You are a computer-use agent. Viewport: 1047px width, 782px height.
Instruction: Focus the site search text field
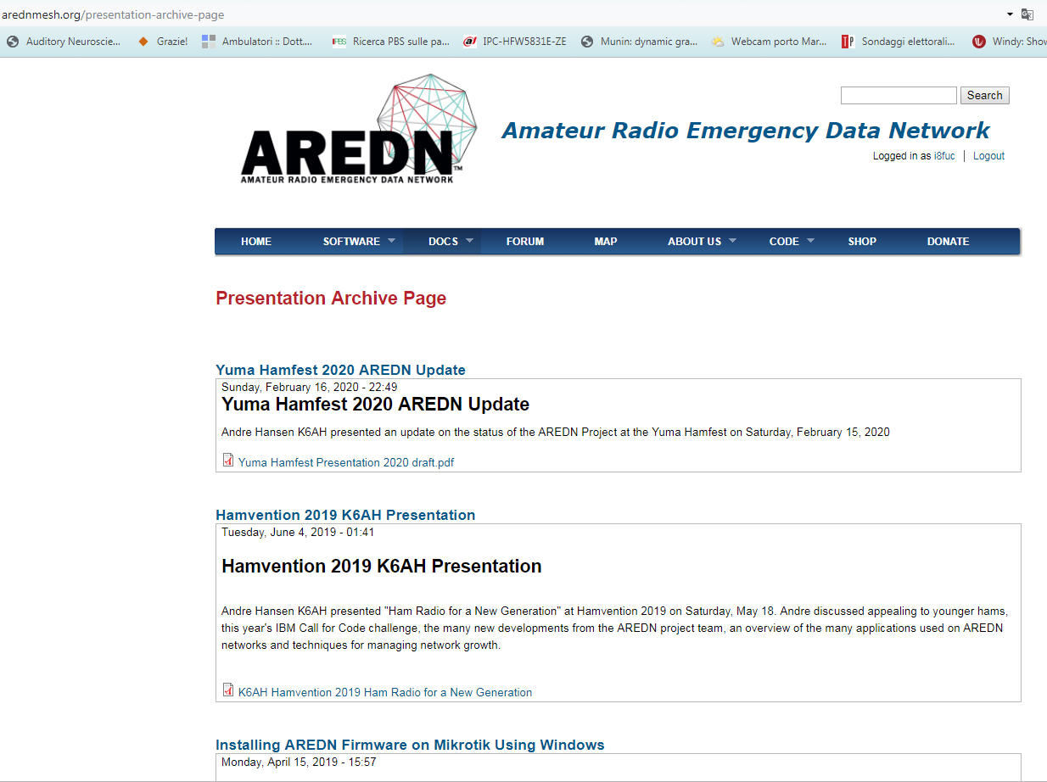point(899,95)
